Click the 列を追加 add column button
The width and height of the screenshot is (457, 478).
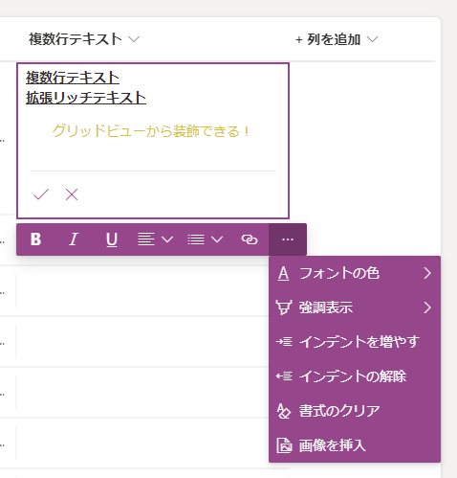click(x=337, y=39)
